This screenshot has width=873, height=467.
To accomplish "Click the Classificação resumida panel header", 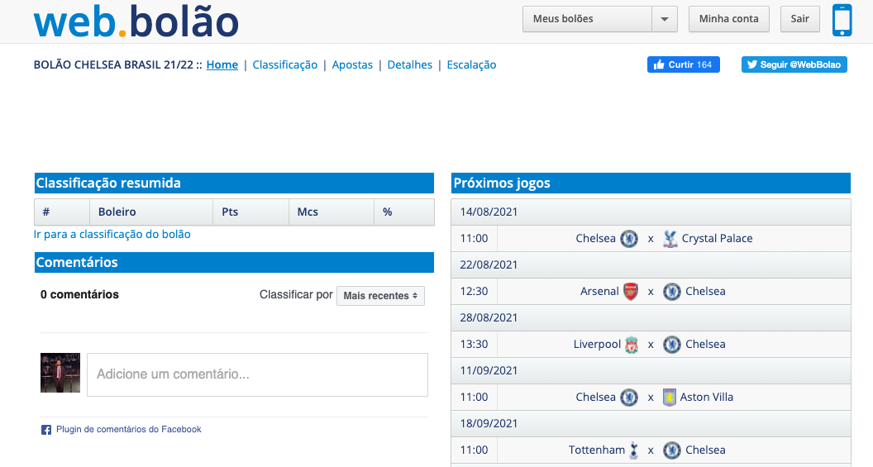I will 234,183.
